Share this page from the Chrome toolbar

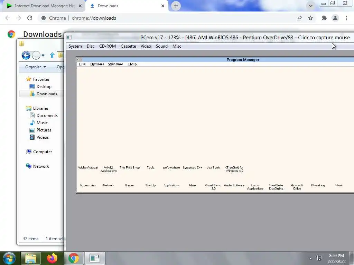299,18
